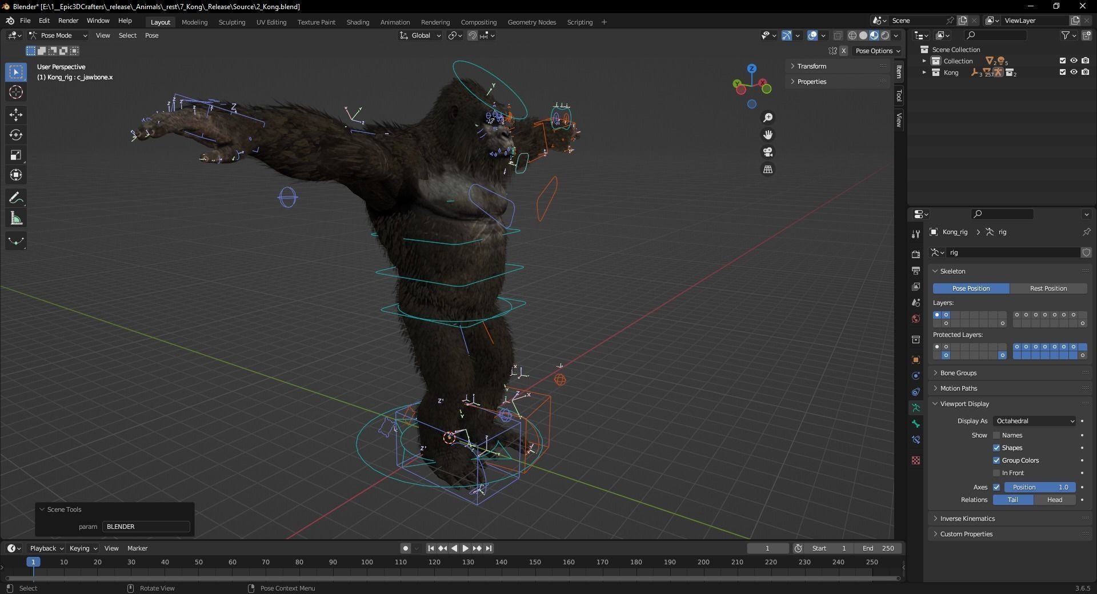The width and height of the screenshot is (1097, 594).
Task: Jump to the end frame button
Action: coord(489,548)
